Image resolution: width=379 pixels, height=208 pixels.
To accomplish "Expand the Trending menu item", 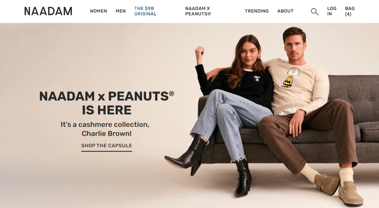I will (257, 11).
